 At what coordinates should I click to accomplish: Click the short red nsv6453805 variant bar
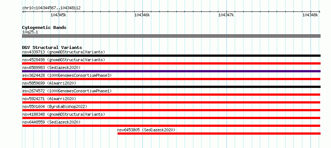[x=219, y=134]
